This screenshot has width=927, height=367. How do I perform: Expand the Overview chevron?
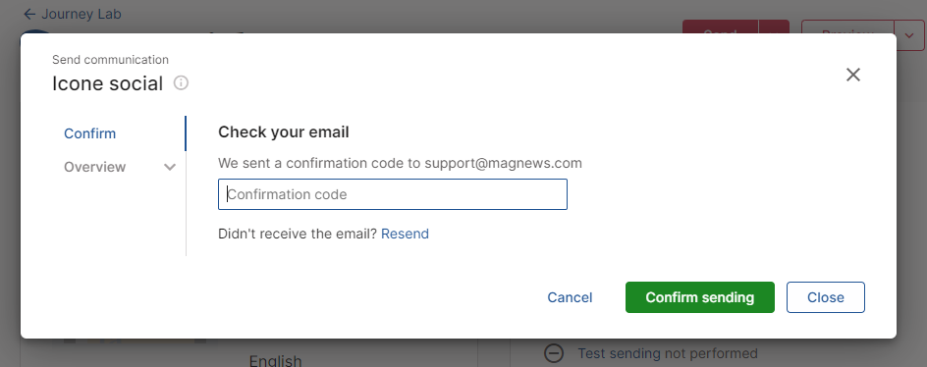coord(170,167)
